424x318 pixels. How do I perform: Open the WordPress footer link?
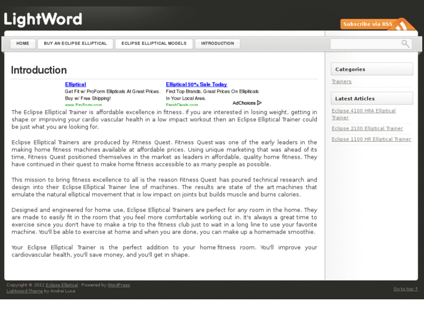pyautogui.click(x=119, y=285)
